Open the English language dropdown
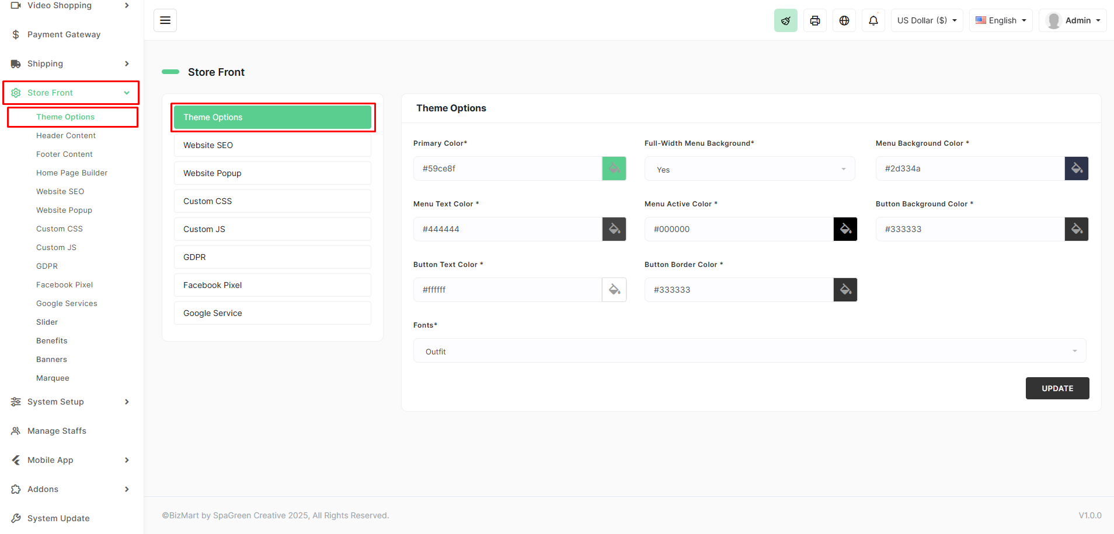This screenshot has height=534, width=1114. (1001, 20)
